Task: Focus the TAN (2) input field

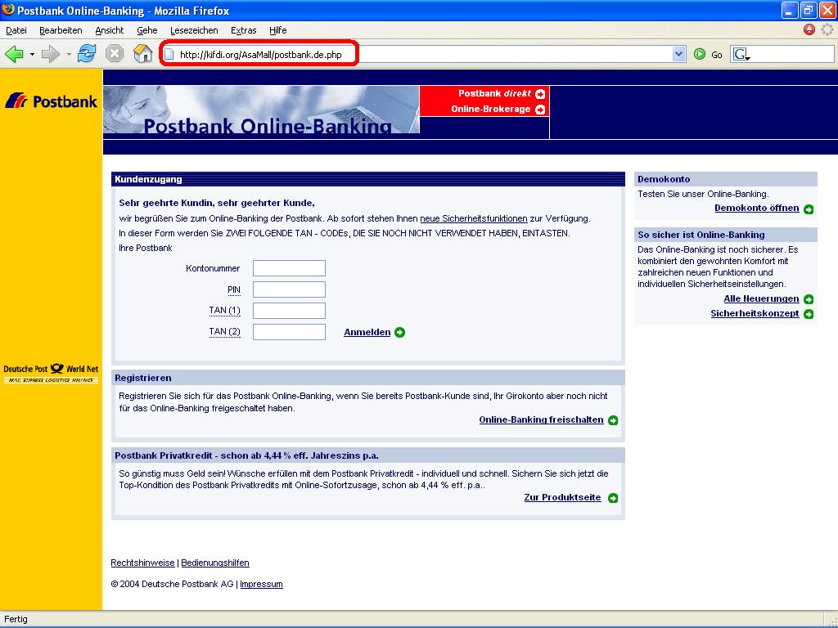Action: [x=289, y=332]
